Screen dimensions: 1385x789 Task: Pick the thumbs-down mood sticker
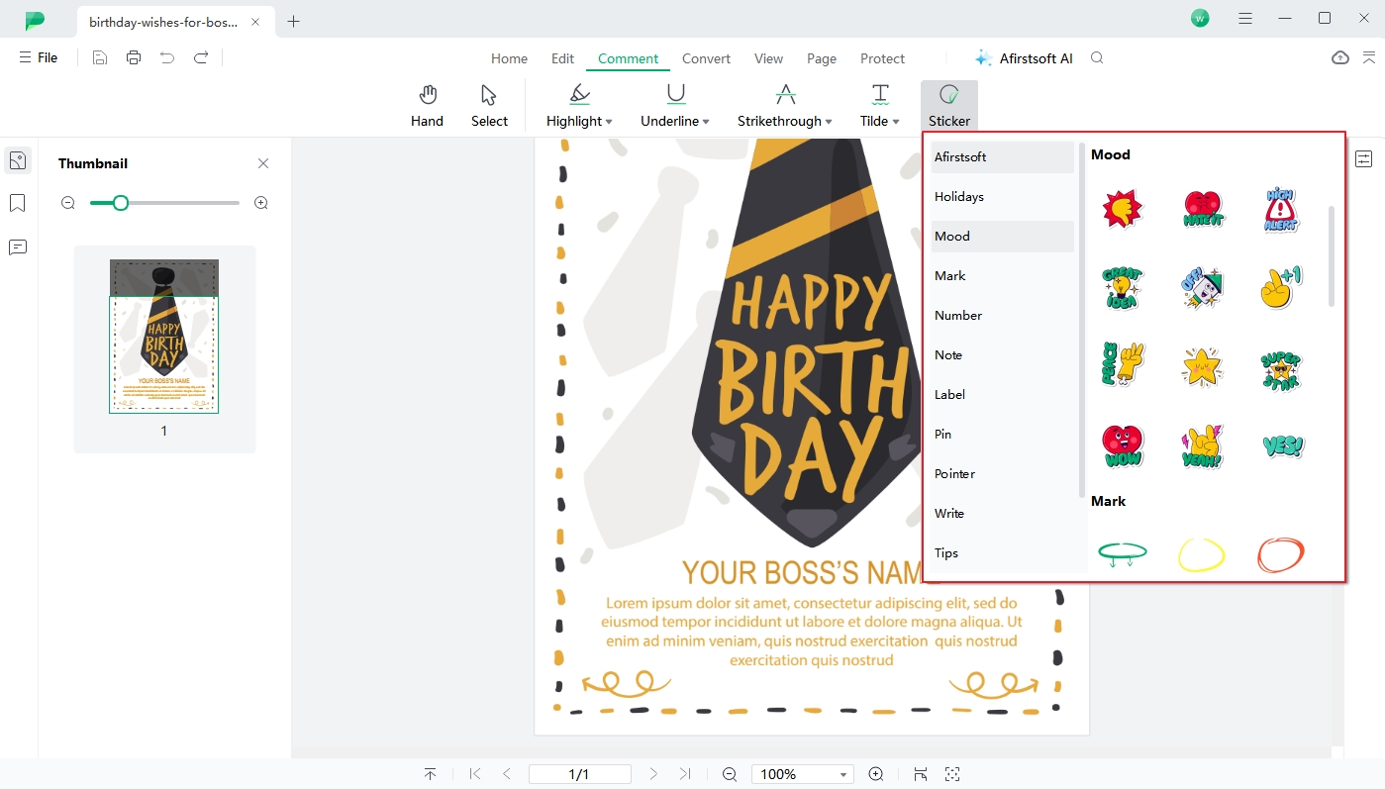1123,209
